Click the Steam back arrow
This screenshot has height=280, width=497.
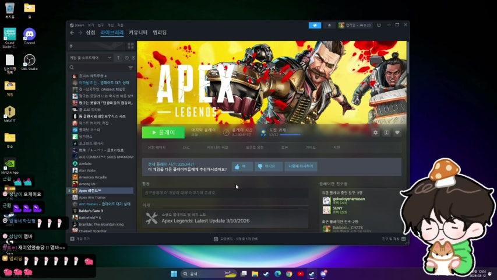pos(72,33)
